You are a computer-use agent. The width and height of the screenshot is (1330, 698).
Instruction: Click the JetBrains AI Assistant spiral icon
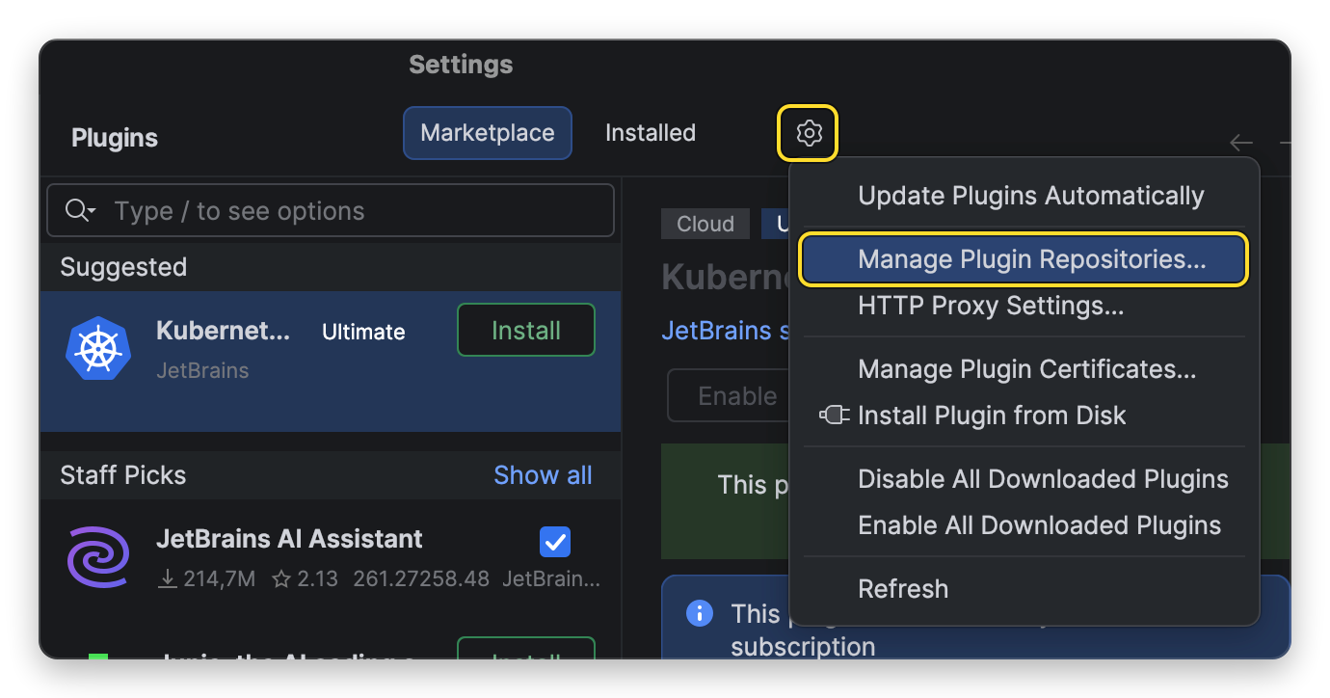point(98,557)
